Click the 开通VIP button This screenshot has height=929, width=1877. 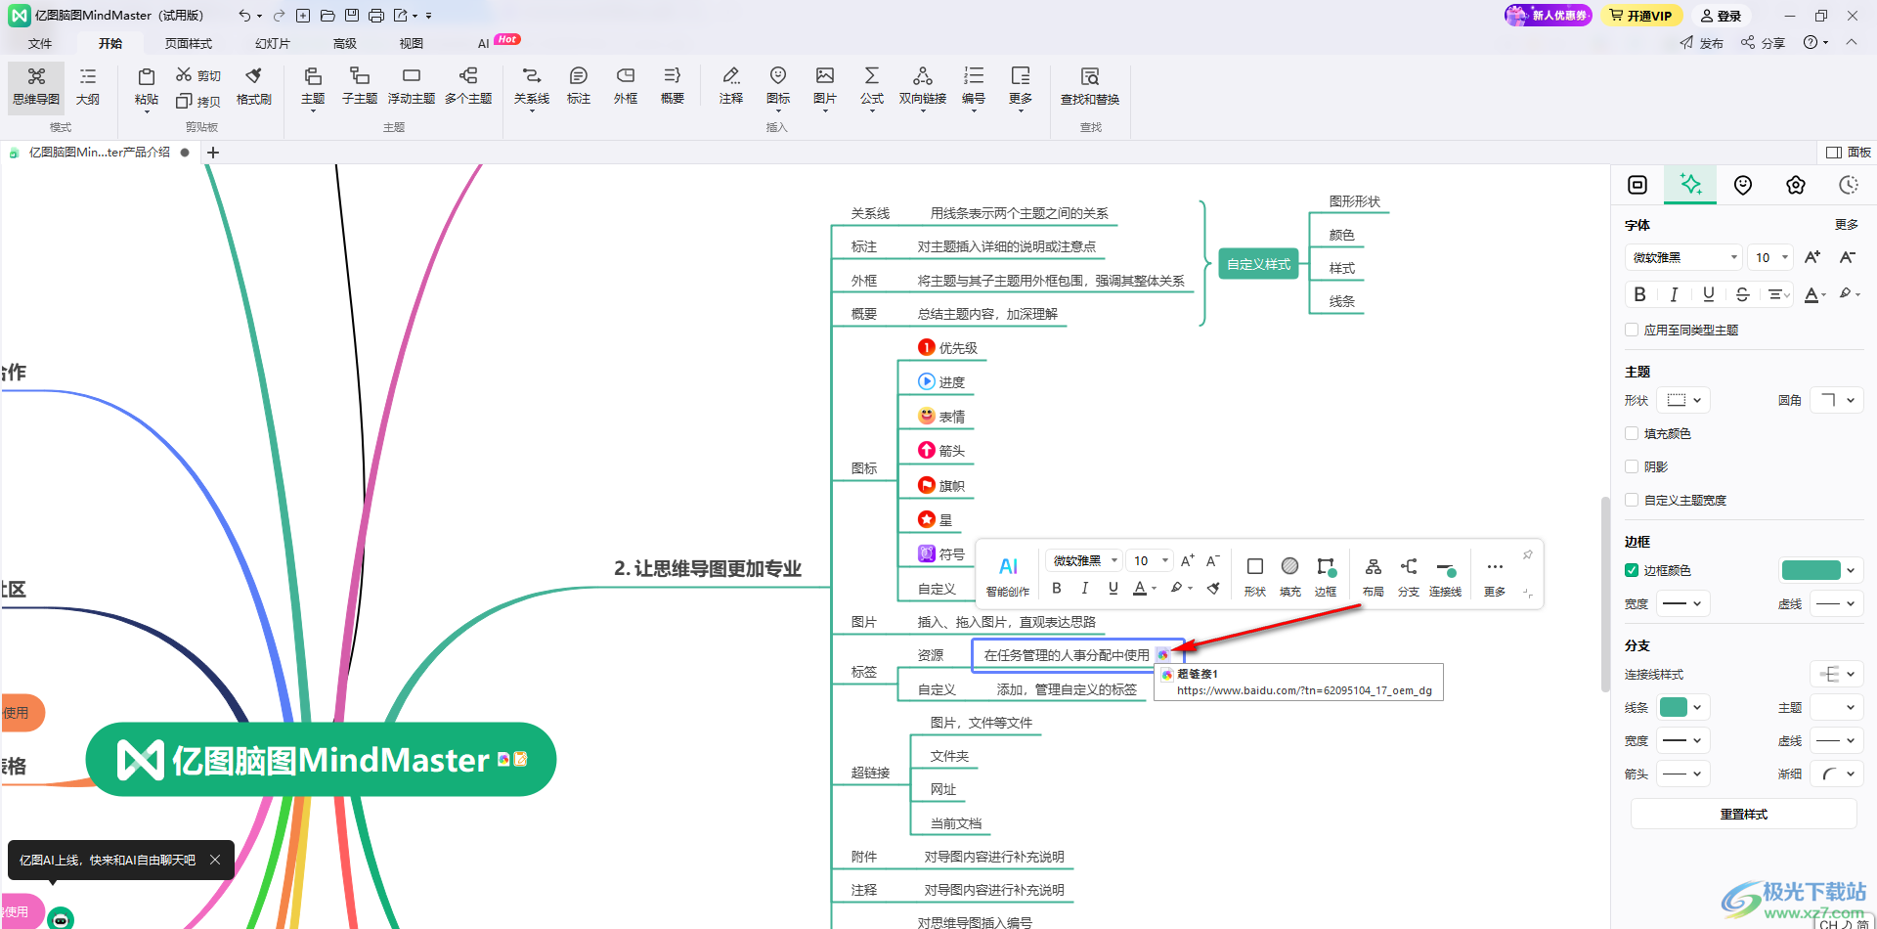tap(1641, 16)
